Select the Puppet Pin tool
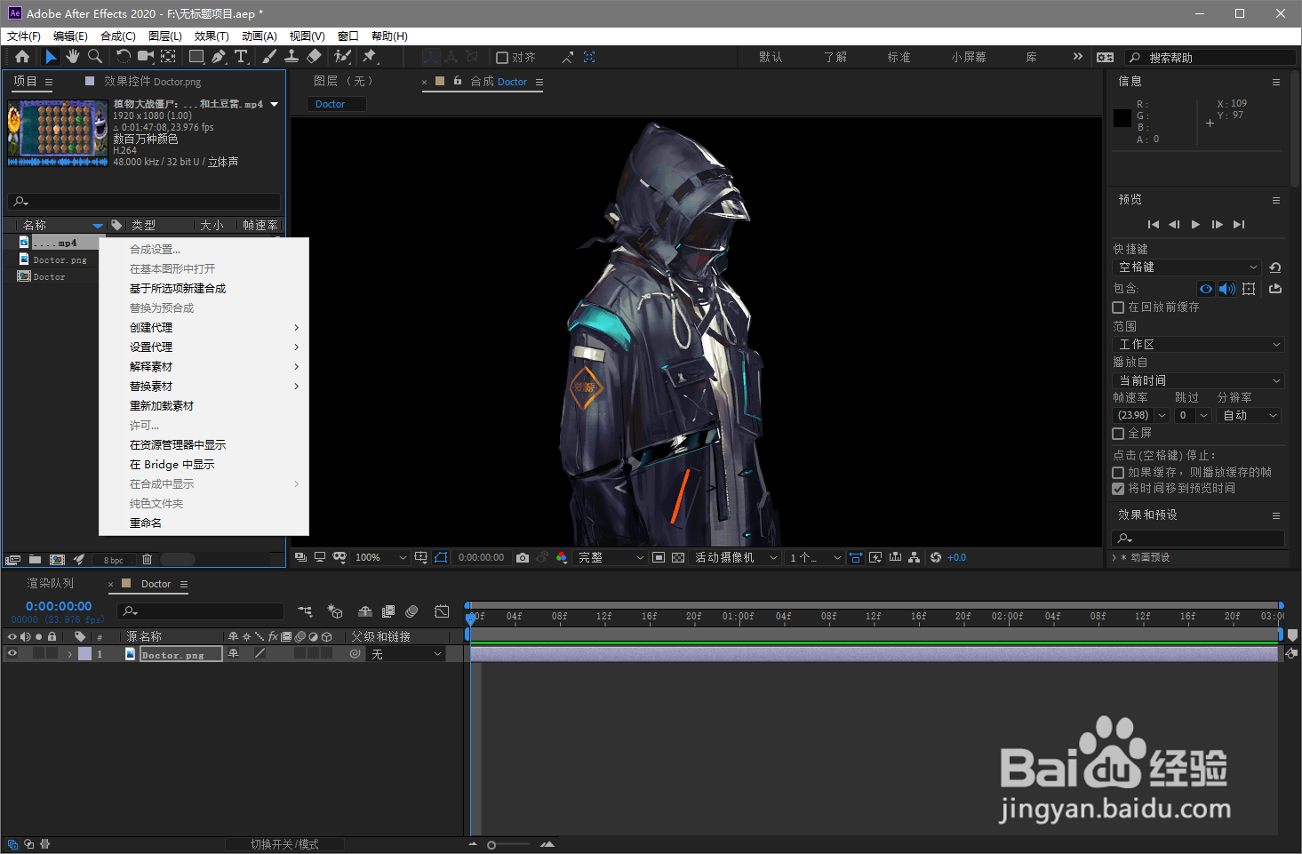This screenshot has height=854, width=1302. pyautogui.click(x=370, y=57)
